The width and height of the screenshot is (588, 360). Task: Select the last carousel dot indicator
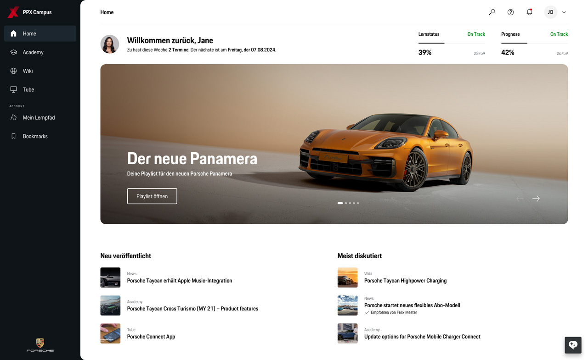point(358,203)
